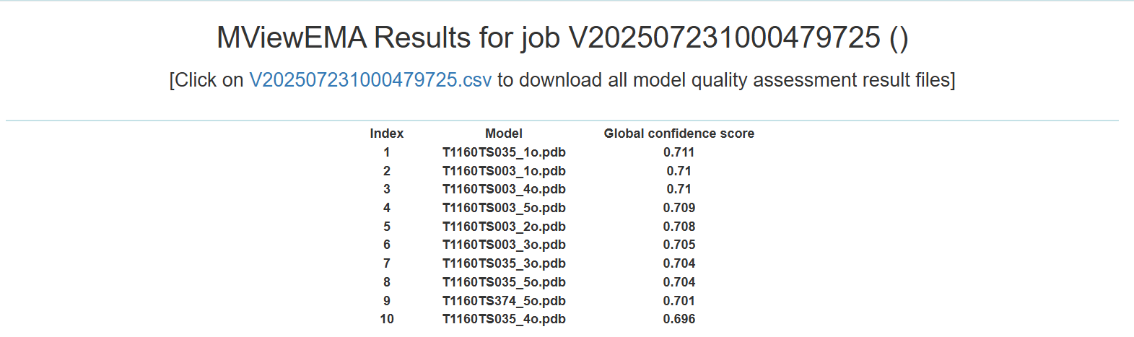Image resolution: width=1134 pixels, height=337 pixels.
Task: Click the Model column header
Action: pyautogui.click(x=504, y=134)
